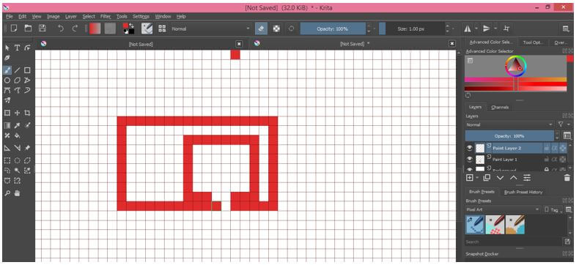Select the Rectangle tool
The image size is (579, 265).
[x=27, y=70]
